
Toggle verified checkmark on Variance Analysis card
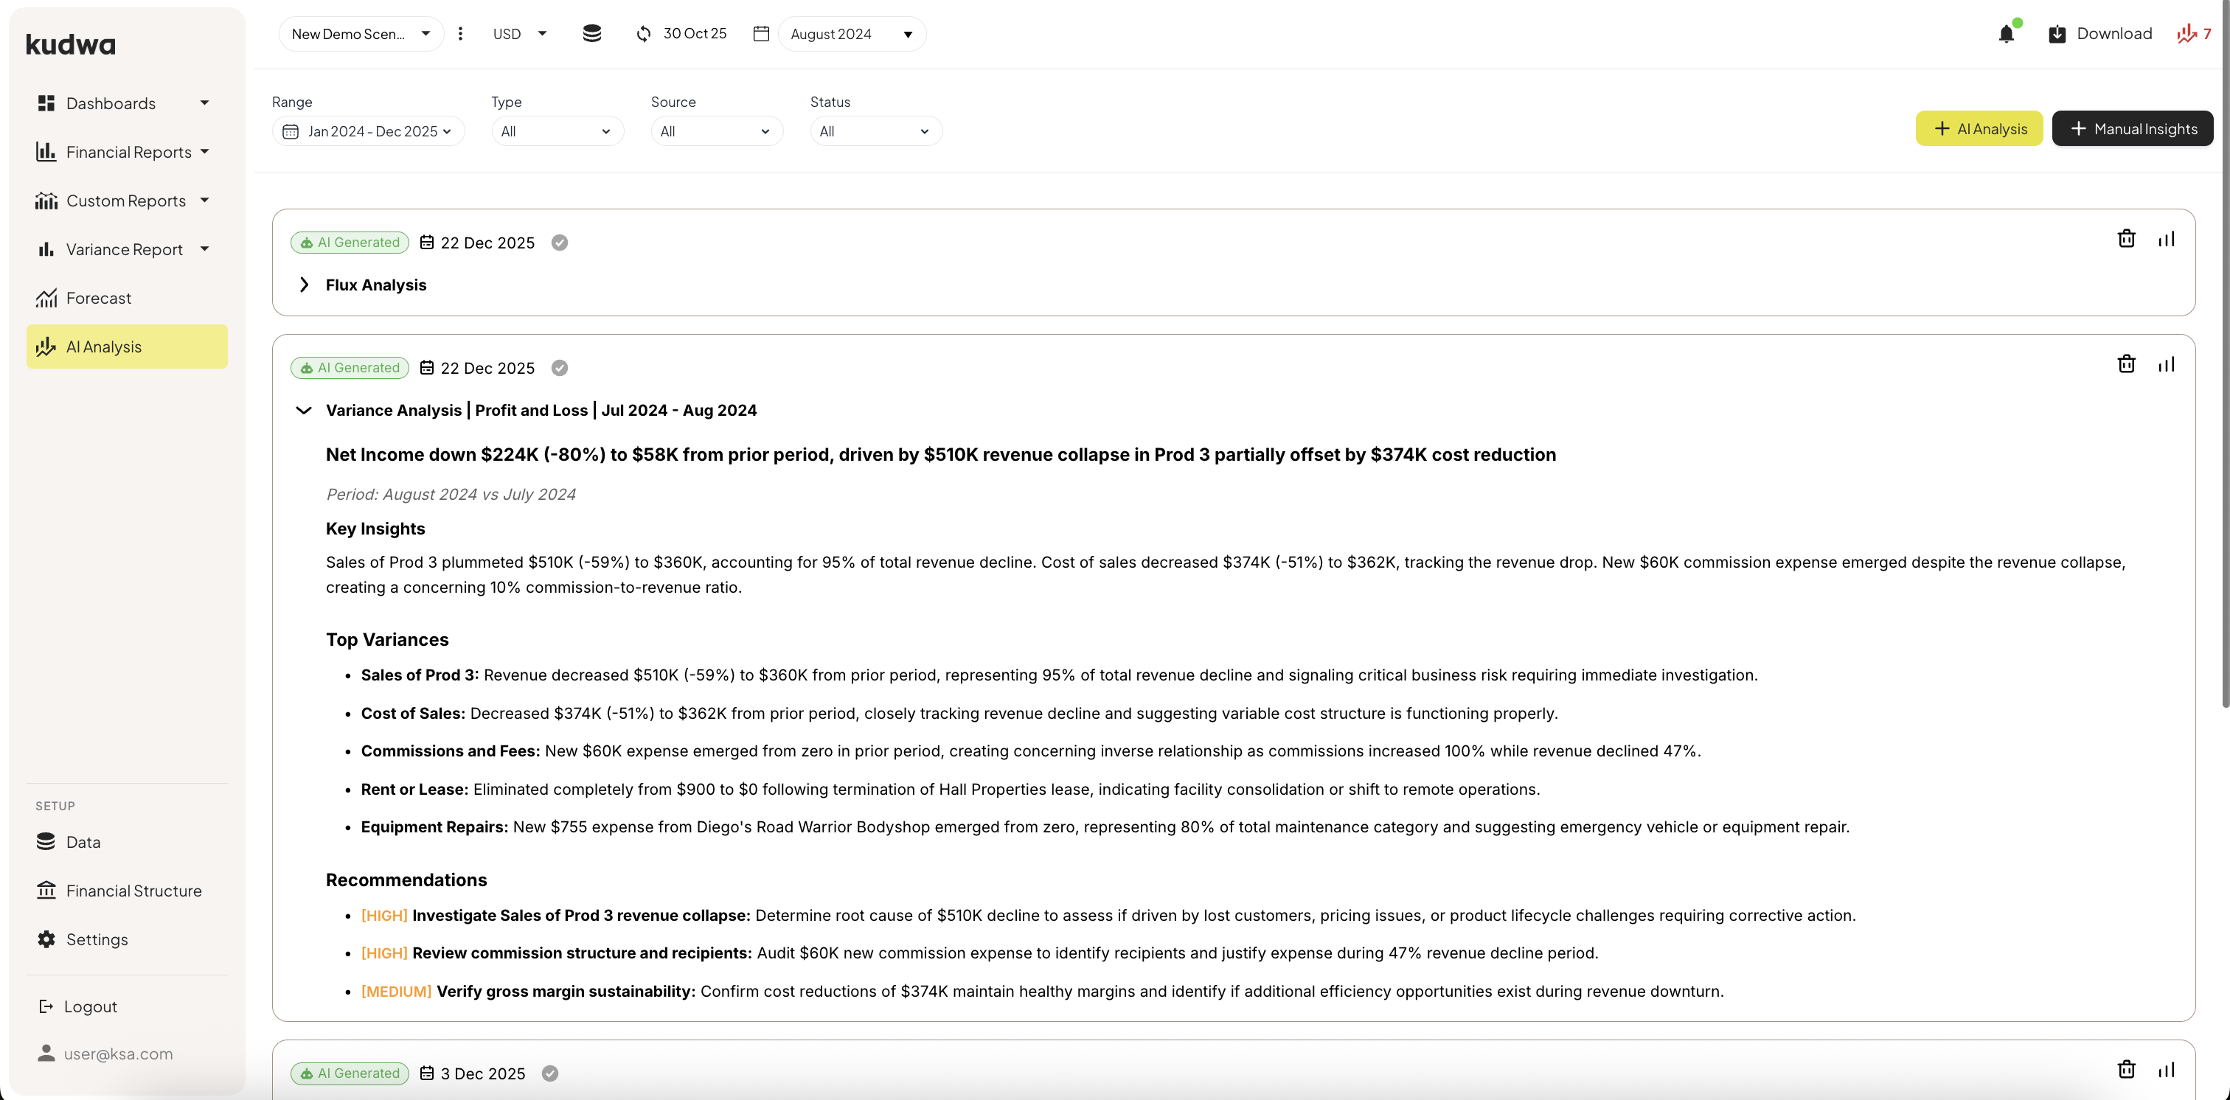[560, 368]
